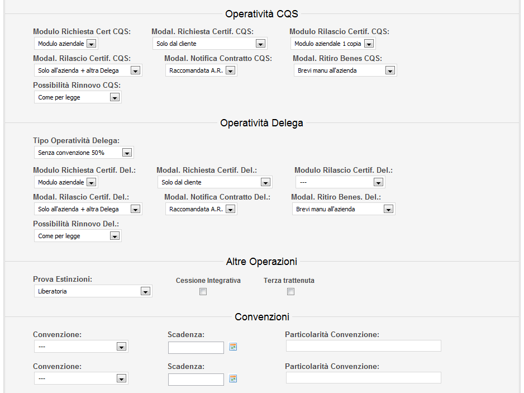Focus the first Scadenza date field
Screen dimensions: 524x393
click(196, 348)
